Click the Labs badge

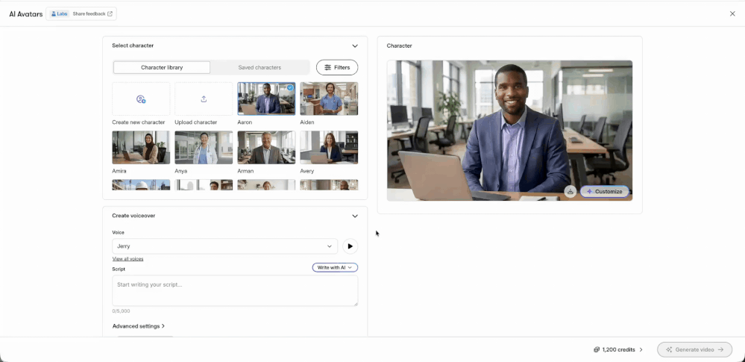click(60, 13)
